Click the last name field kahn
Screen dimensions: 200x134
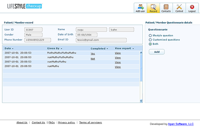[x=121, y=30]
